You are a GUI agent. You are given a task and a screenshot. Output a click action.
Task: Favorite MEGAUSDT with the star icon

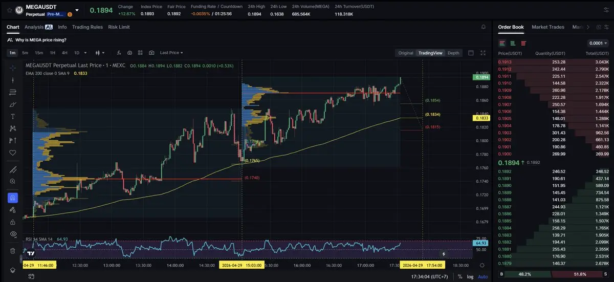click(x=9, y=10)
